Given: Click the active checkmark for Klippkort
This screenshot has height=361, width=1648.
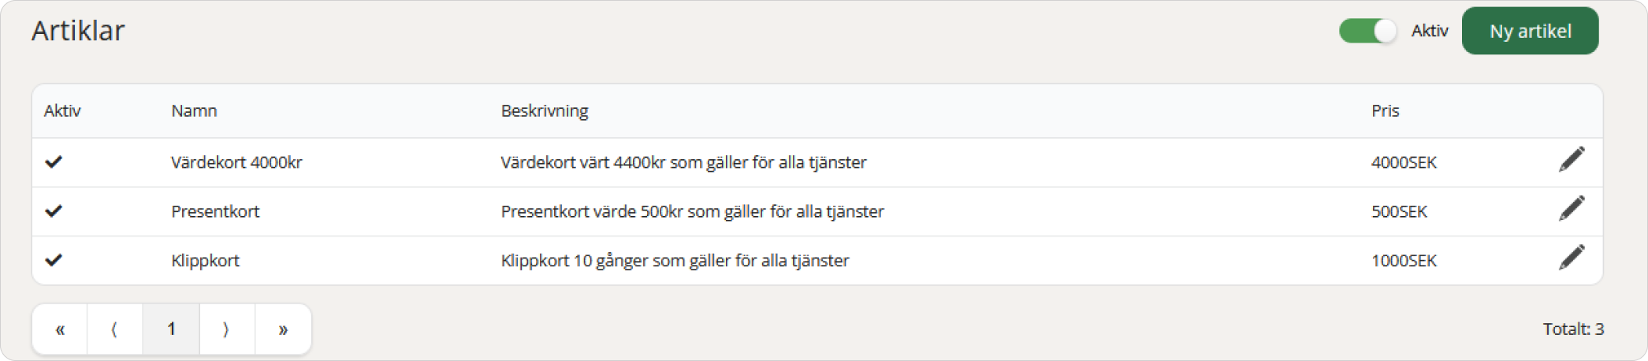Looking at the screenshot, I should point(54,260).
